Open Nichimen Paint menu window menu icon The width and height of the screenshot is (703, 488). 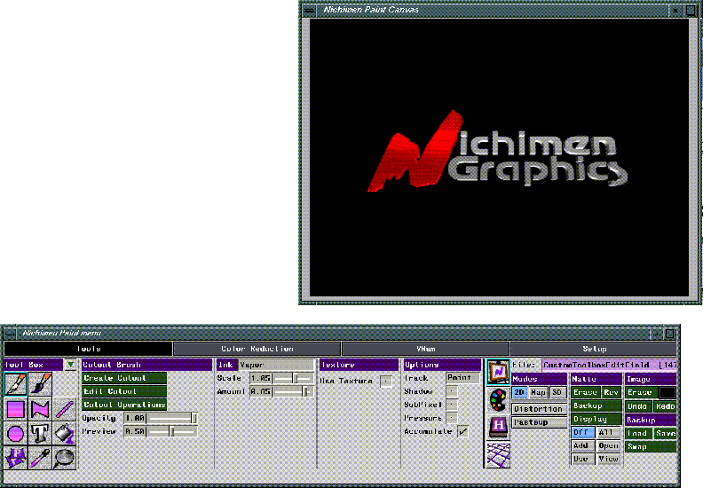[x=10, y=334]
